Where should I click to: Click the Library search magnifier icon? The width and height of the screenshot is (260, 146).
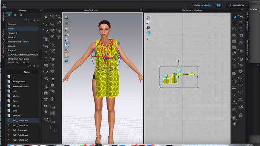pos(28,66)
